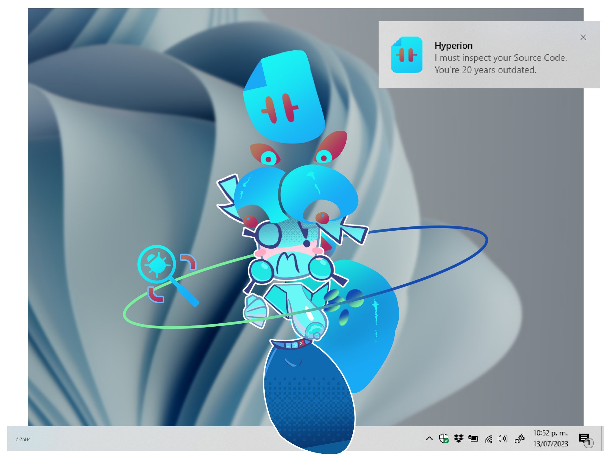The image size is (611, 458).
Task: Dismiss the Hyperion notification
Action: pos(583,37)
